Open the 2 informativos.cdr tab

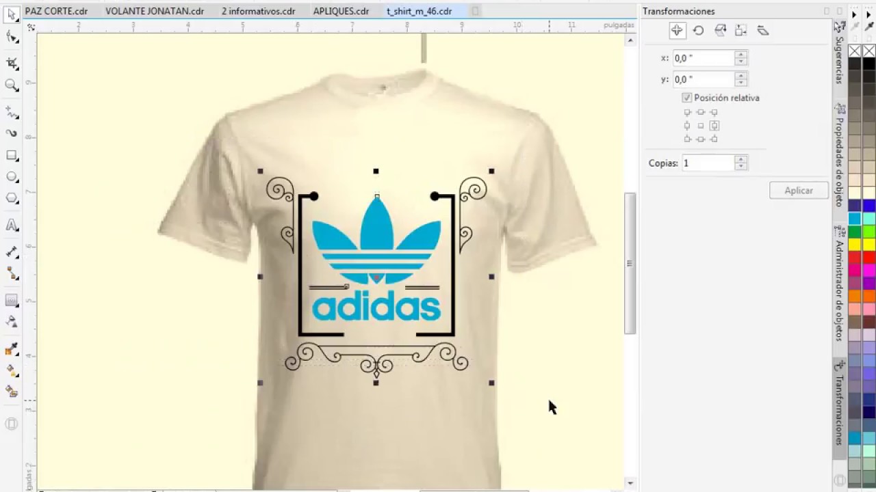click(258, 11)
